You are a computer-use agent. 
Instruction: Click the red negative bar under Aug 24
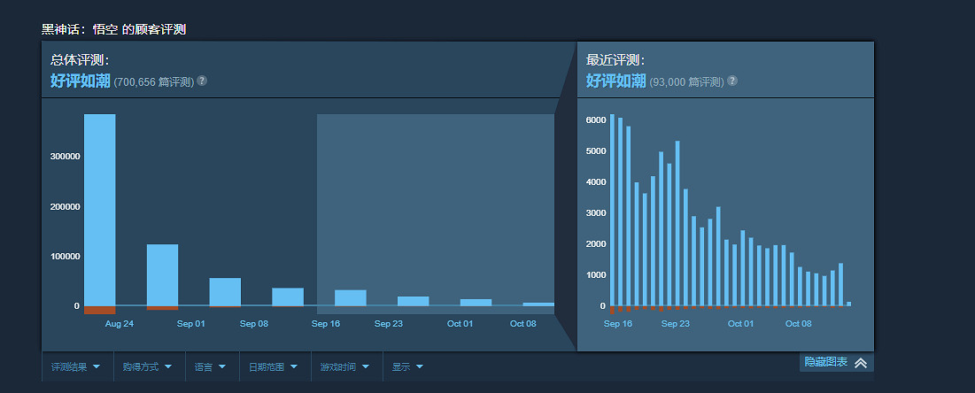99,310
